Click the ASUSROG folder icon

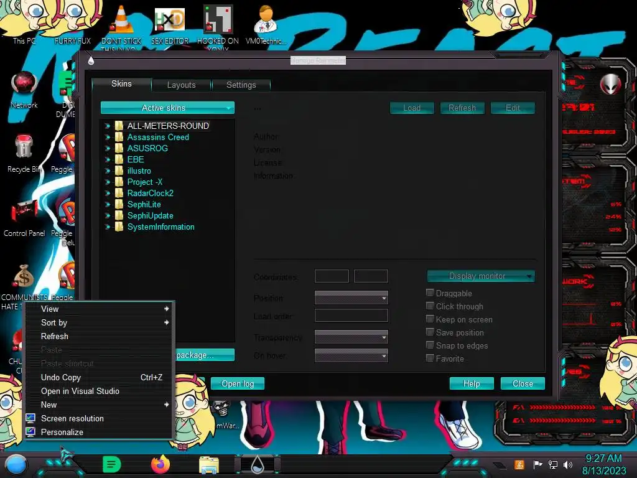click(x=119, y=148)
